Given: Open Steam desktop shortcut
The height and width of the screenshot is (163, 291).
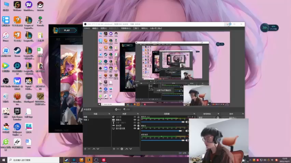Looking at the screenshot, I should (17, 52).
